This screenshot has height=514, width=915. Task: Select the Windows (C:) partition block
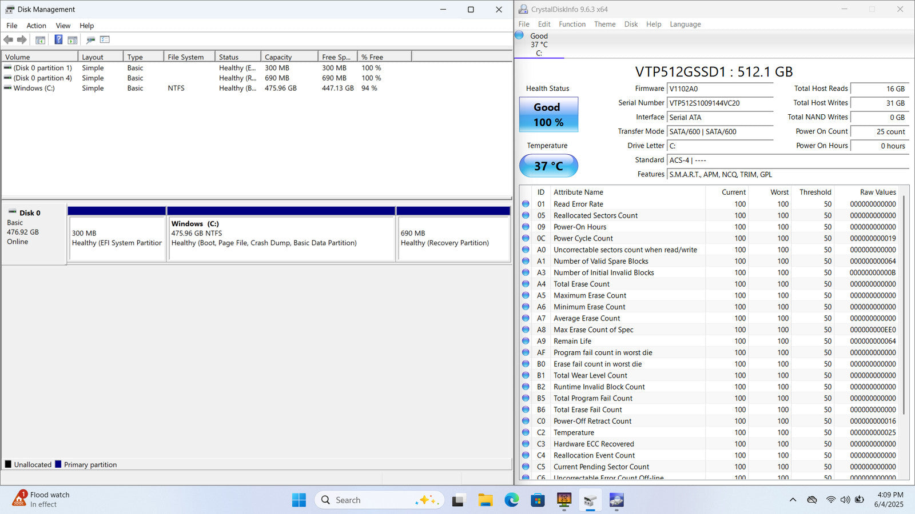pyautogui.click(x=281, y=238)
